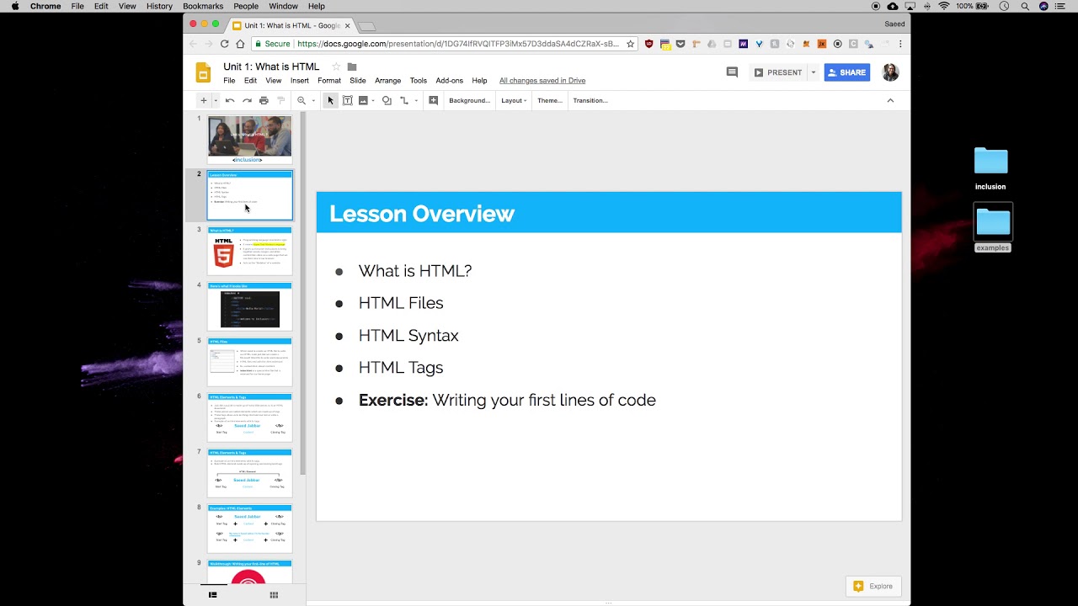Image resolution: width=1078 pixels, height=606 pixels.
Task: Select the Text box tool
Action: coord(347,100)
